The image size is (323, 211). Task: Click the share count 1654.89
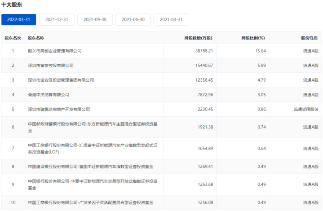click(205, 149)
